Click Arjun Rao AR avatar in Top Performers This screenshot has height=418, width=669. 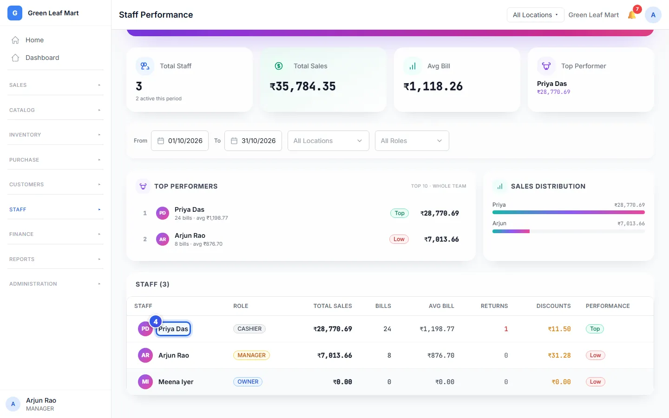163,239
